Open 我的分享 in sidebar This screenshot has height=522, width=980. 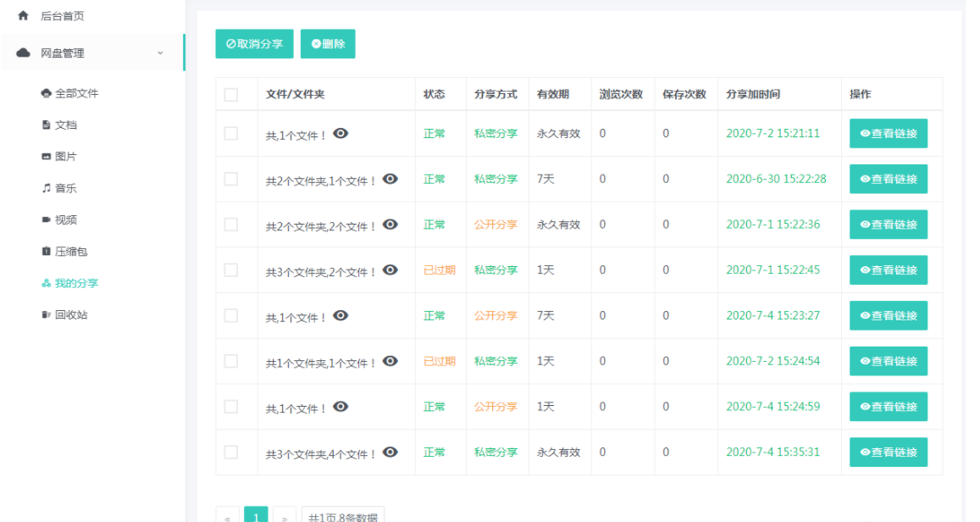[70, 283]
